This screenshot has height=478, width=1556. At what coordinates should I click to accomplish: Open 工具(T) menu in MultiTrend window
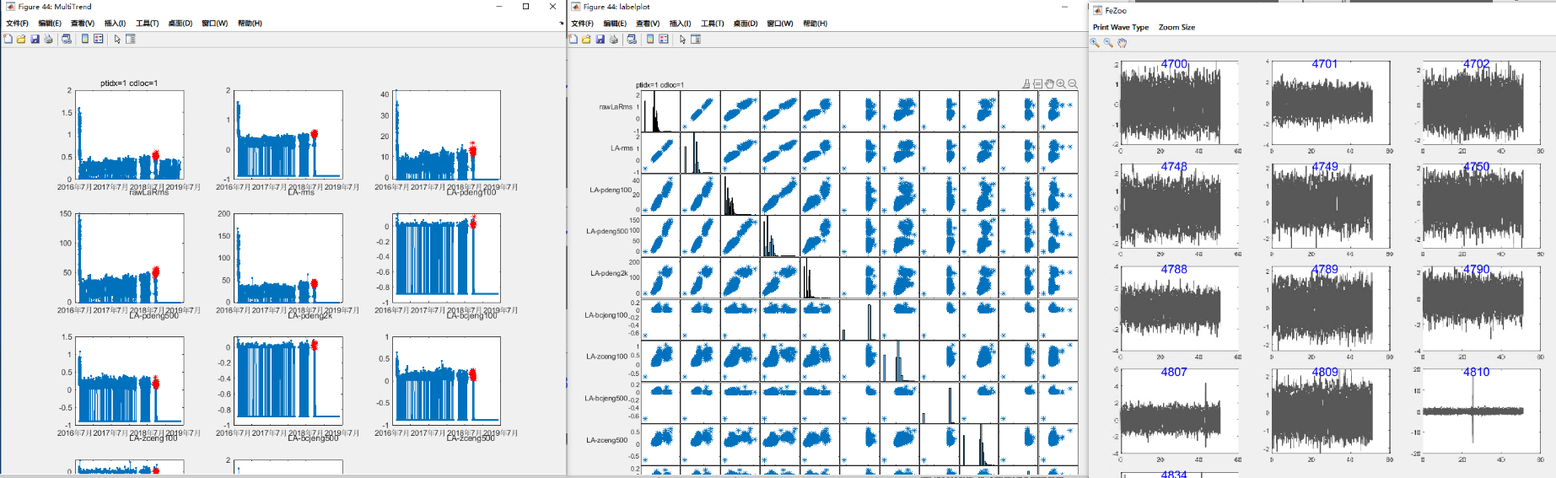[x=148, y=24]
